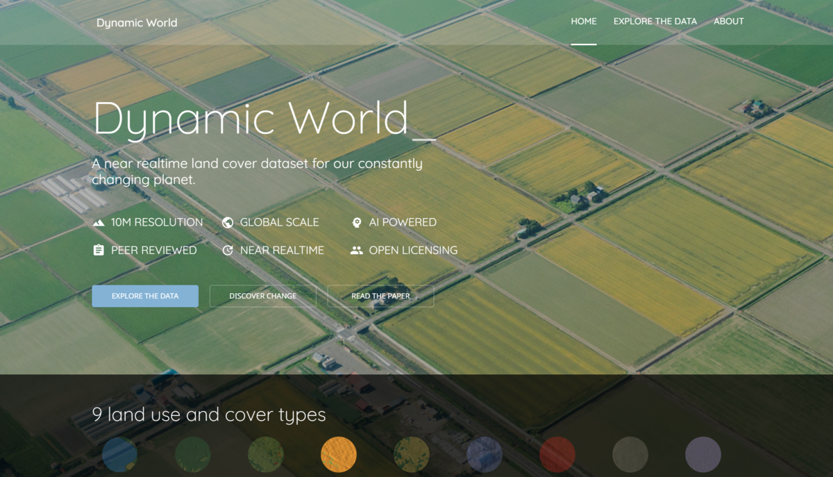Image resolution: width=833 pixels, height=477 pixels.
Task: Select the water-blue circle starting the row
Action: (x=119, y=455)
